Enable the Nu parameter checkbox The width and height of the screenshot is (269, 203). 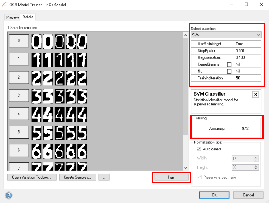pyautogui.click(x=229, y=71)
